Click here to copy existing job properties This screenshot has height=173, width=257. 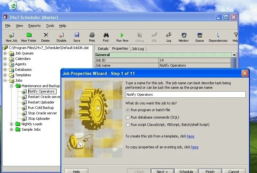click(x=195, y=147)
